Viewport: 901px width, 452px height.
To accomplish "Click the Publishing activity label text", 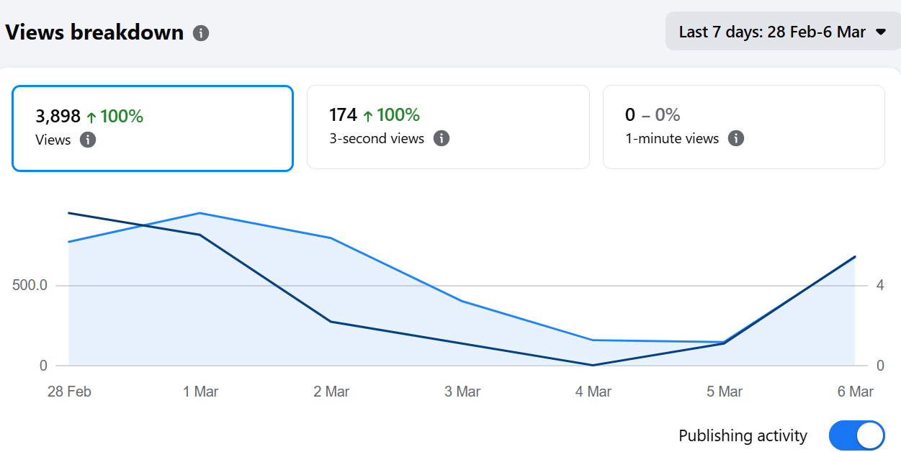I will tap(743, 436).
